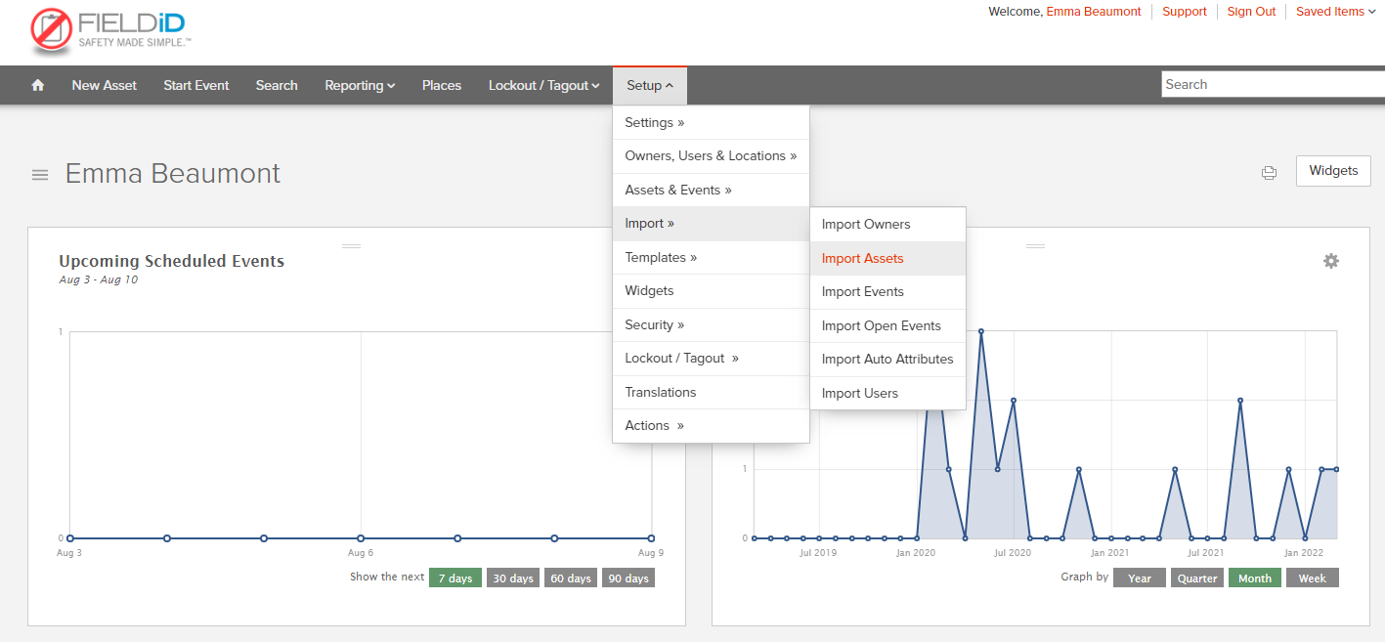Grab the Upcoming Scheduled Events widget handle
1385x642 pixels.
(351, 245)
